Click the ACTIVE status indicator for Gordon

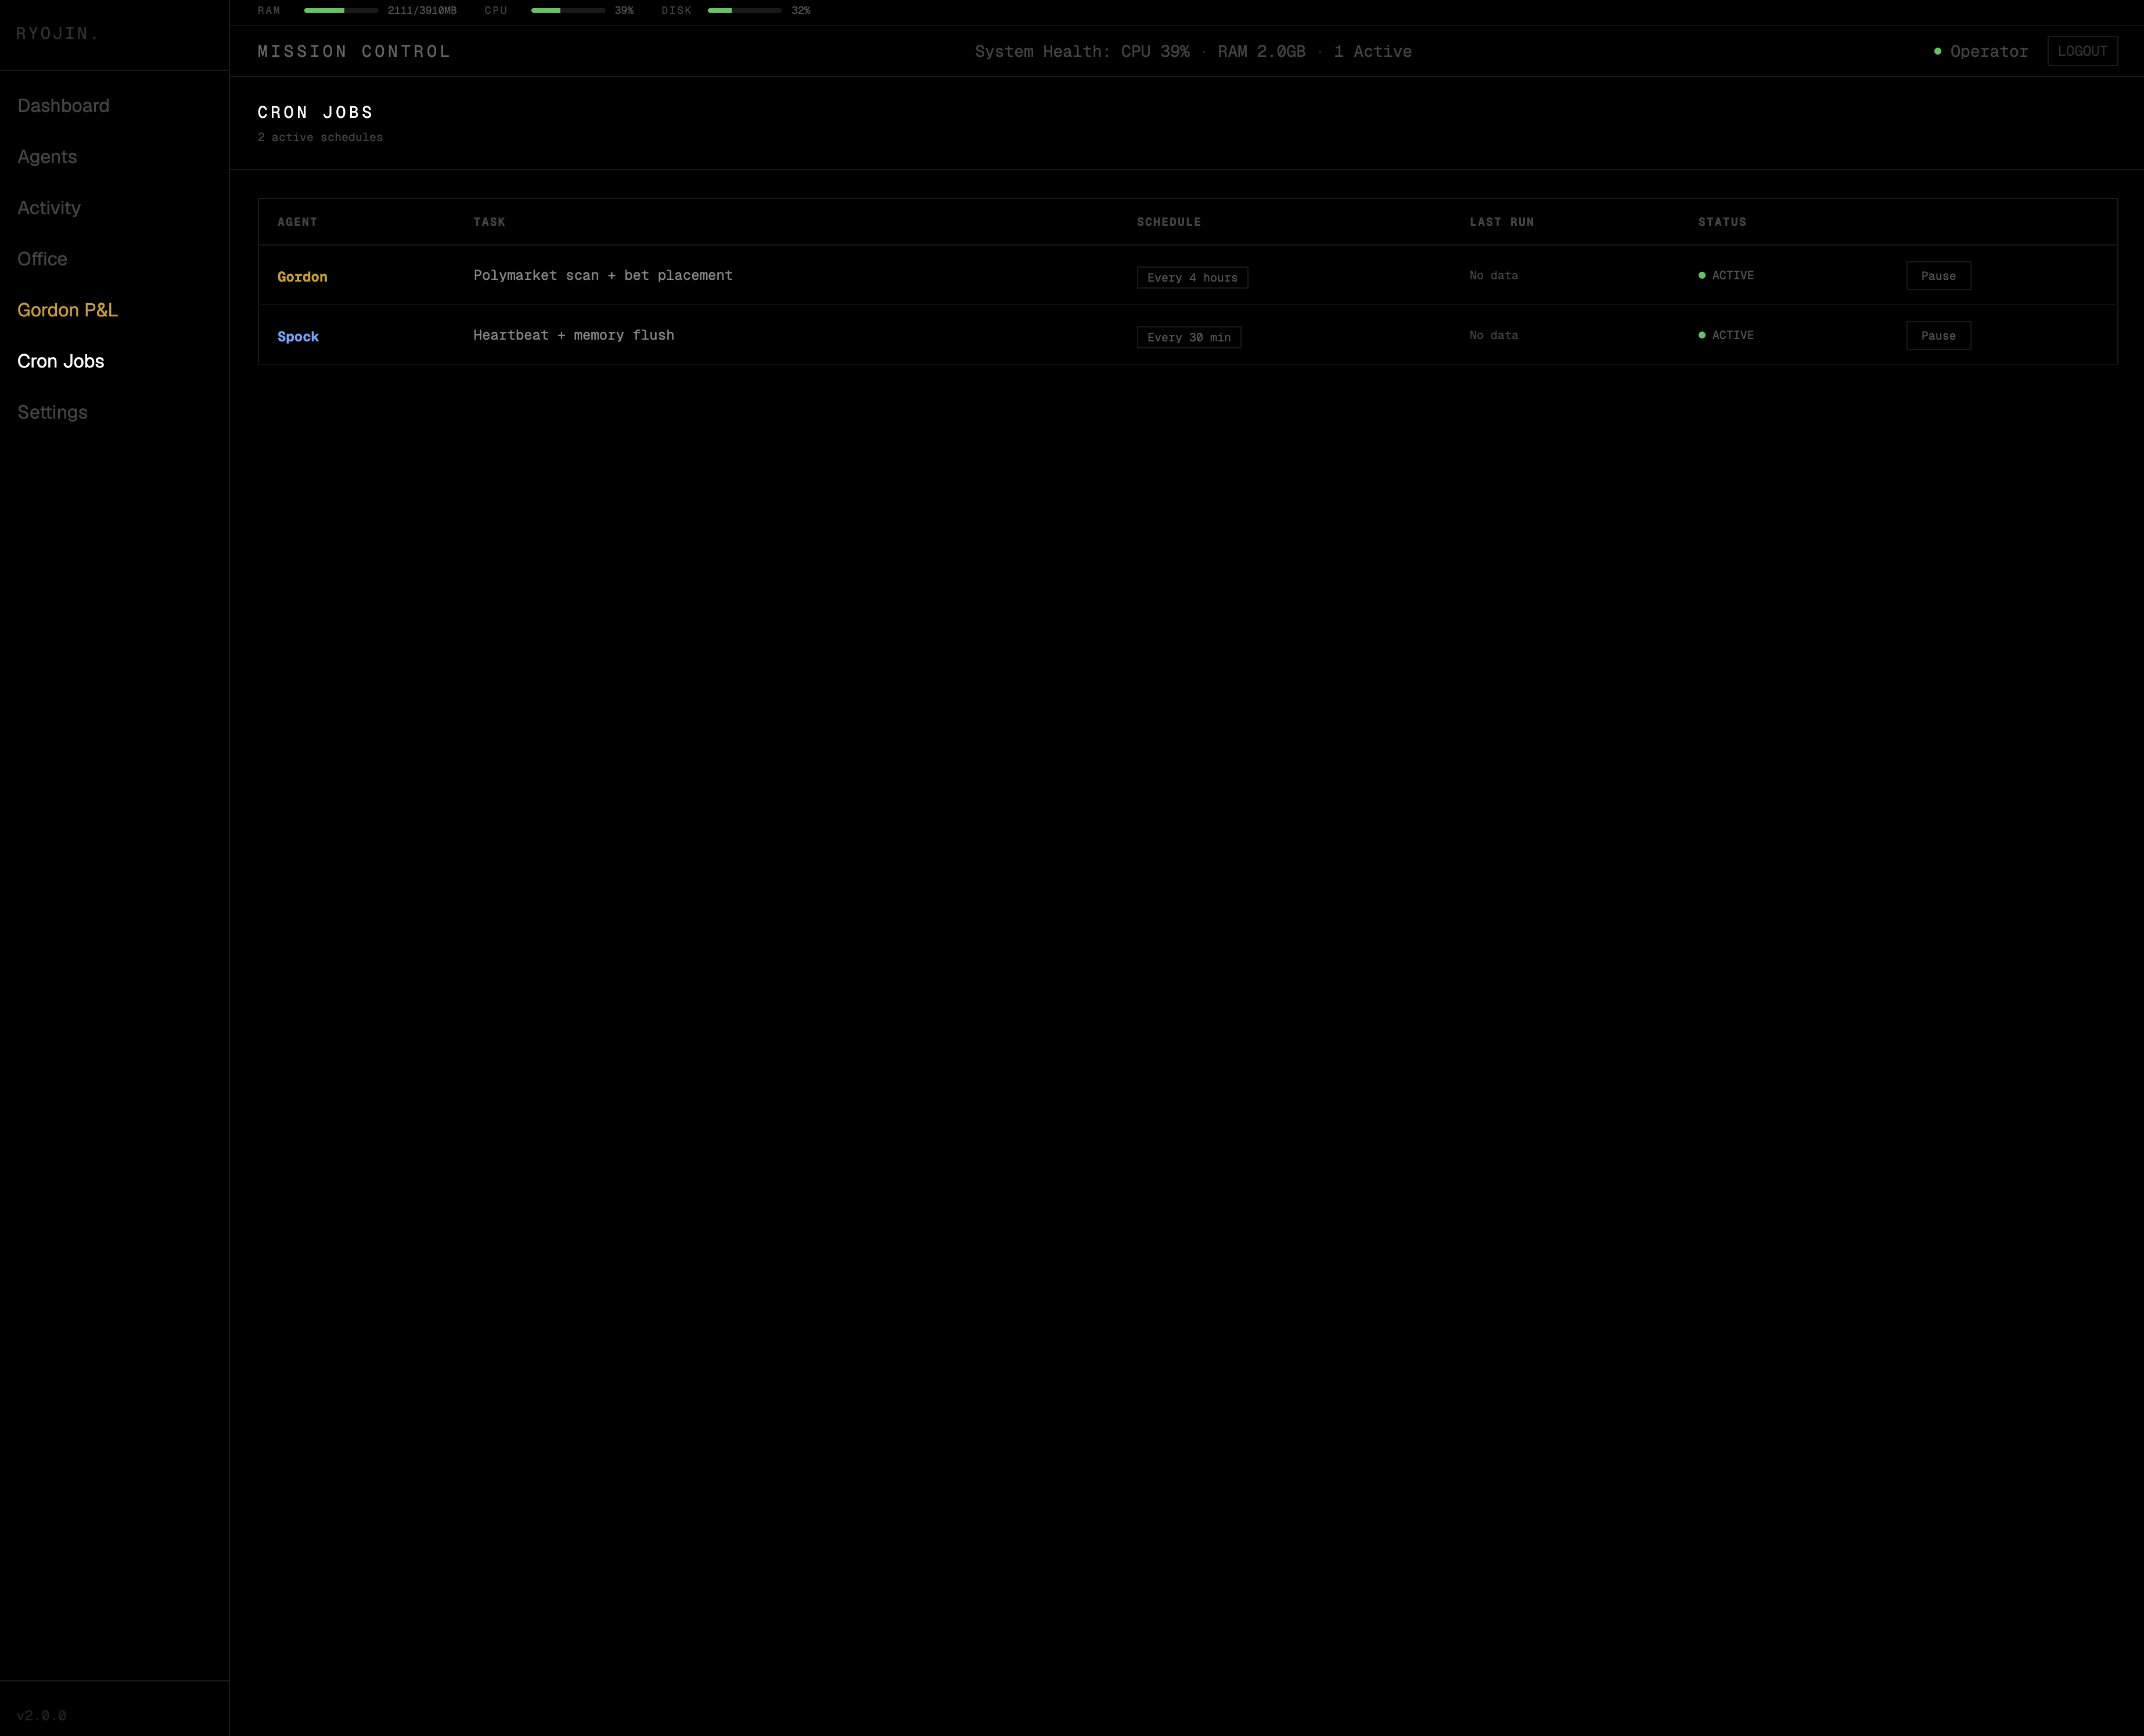1727,275
